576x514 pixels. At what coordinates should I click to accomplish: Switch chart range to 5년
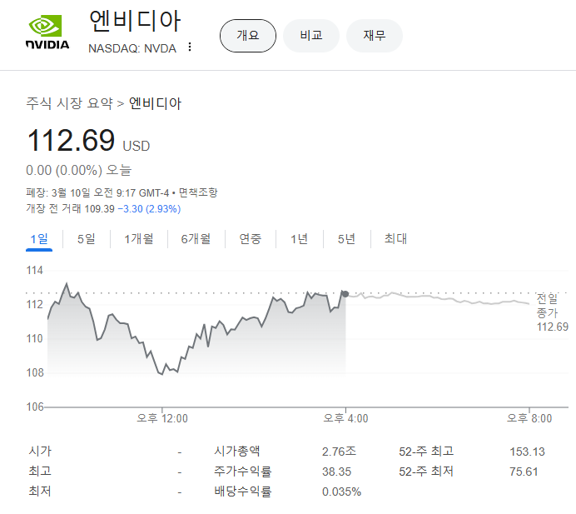point(346,239)
